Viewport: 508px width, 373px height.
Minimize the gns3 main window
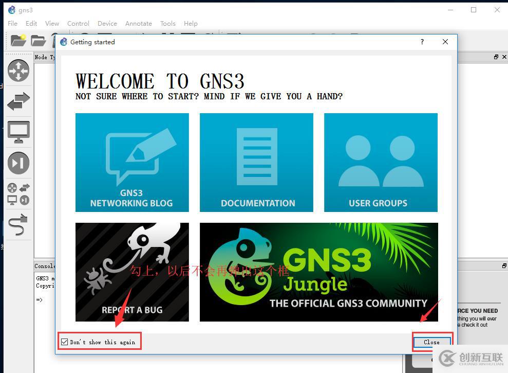pyautogui.click(x=450, y=10)
